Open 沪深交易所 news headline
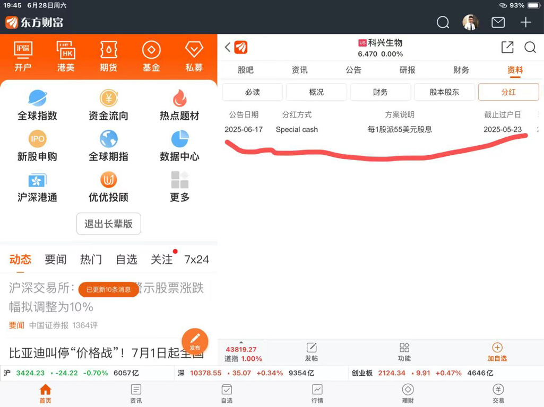544x407 pixels. click(106, 297)
